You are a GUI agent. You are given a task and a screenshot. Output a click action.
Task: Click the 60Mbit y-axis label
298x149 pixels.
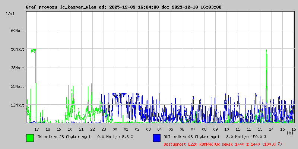17,31
